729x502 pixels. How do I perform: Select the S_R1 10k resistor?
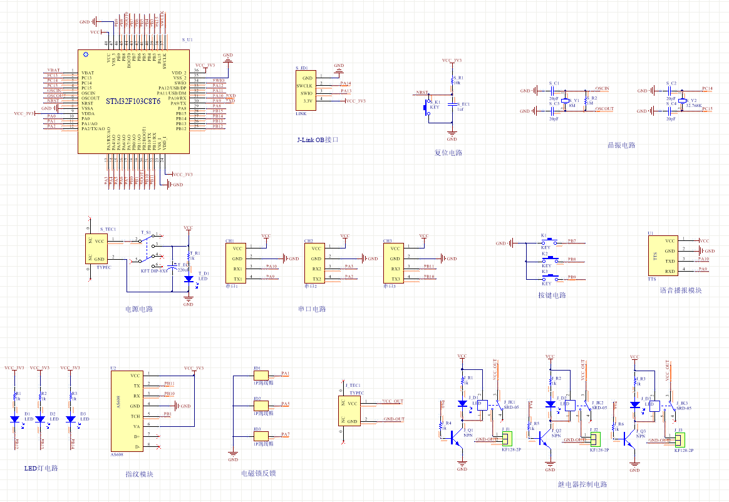[x=452, y=81]
